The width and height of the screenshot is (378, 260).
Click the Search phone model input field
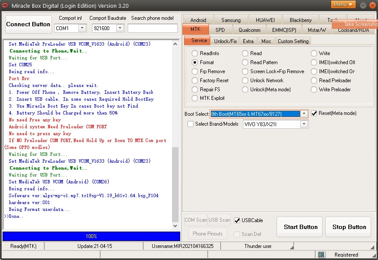153,28
